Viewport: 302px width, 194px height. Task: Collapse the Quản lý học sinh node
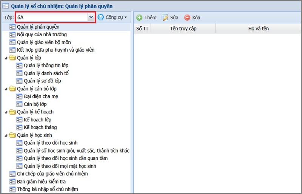click(6, 135)
